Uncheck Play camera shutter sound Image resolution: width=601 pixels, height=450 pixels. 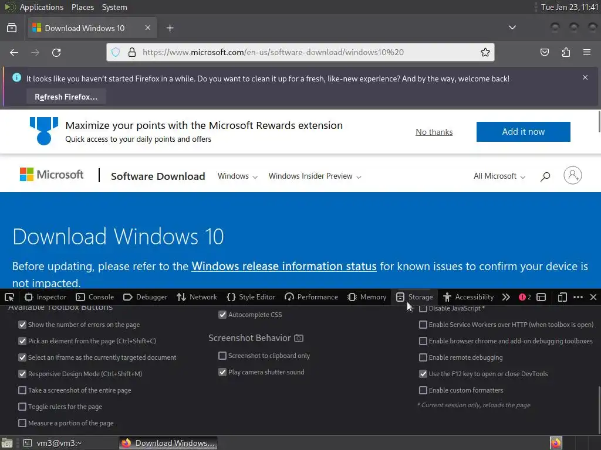[222, 372]
